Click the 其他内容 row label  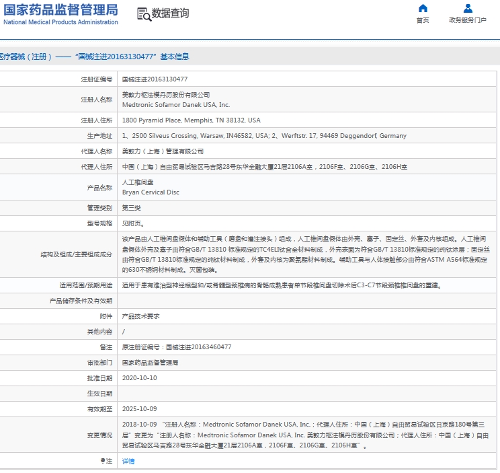tap(100, 332)
